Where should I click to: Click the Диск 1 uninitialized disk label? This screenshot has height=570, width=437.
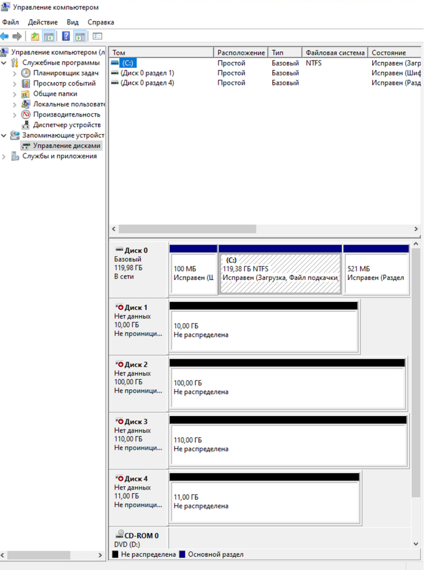coord(136,307)
